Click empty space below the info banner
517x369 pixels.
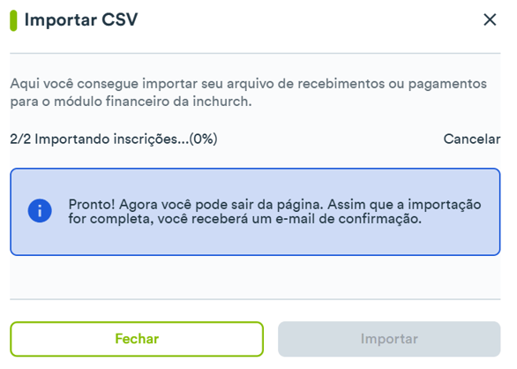click(x=255, y=277)
